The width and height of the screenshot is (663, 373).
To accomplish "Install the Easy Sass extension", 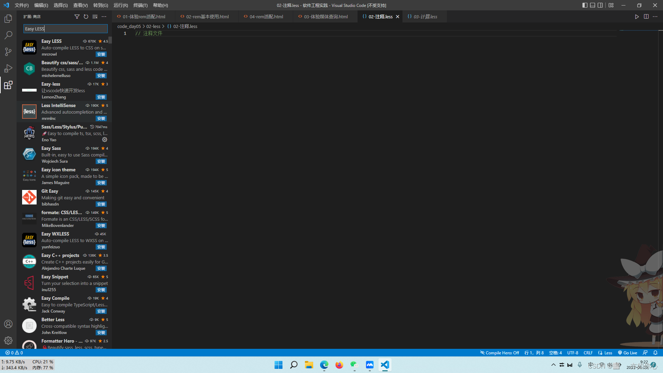I will (x=101, y=161).
